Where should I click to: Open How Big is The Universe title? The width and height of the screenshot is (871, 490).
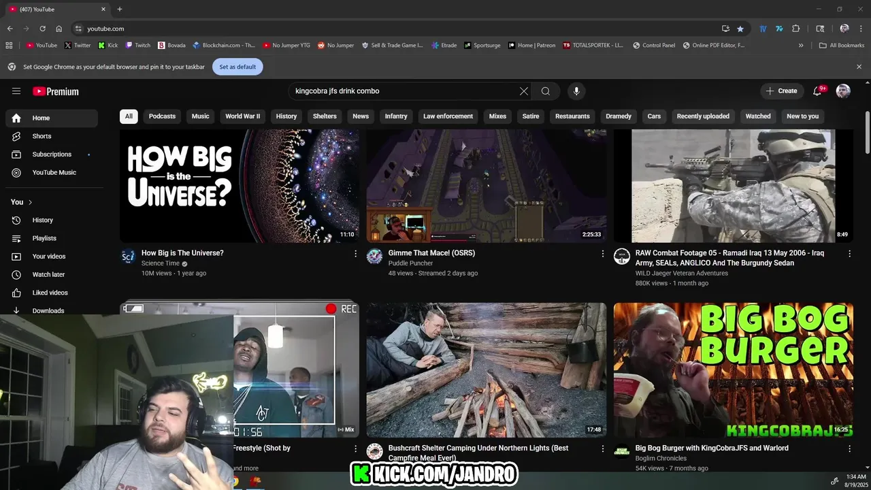click(x=182, y=253)
